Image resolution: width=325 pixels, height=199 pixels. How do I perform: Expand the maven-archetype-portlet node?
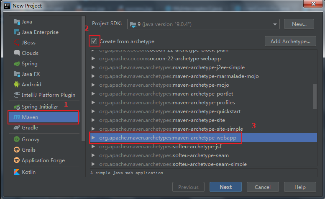tap(93, 93)
